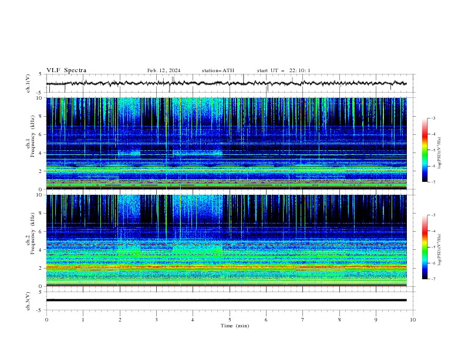Click the ch.1 spectrogram panel
The height and width of the screenshot is (359, 465).
pos(227,143)
